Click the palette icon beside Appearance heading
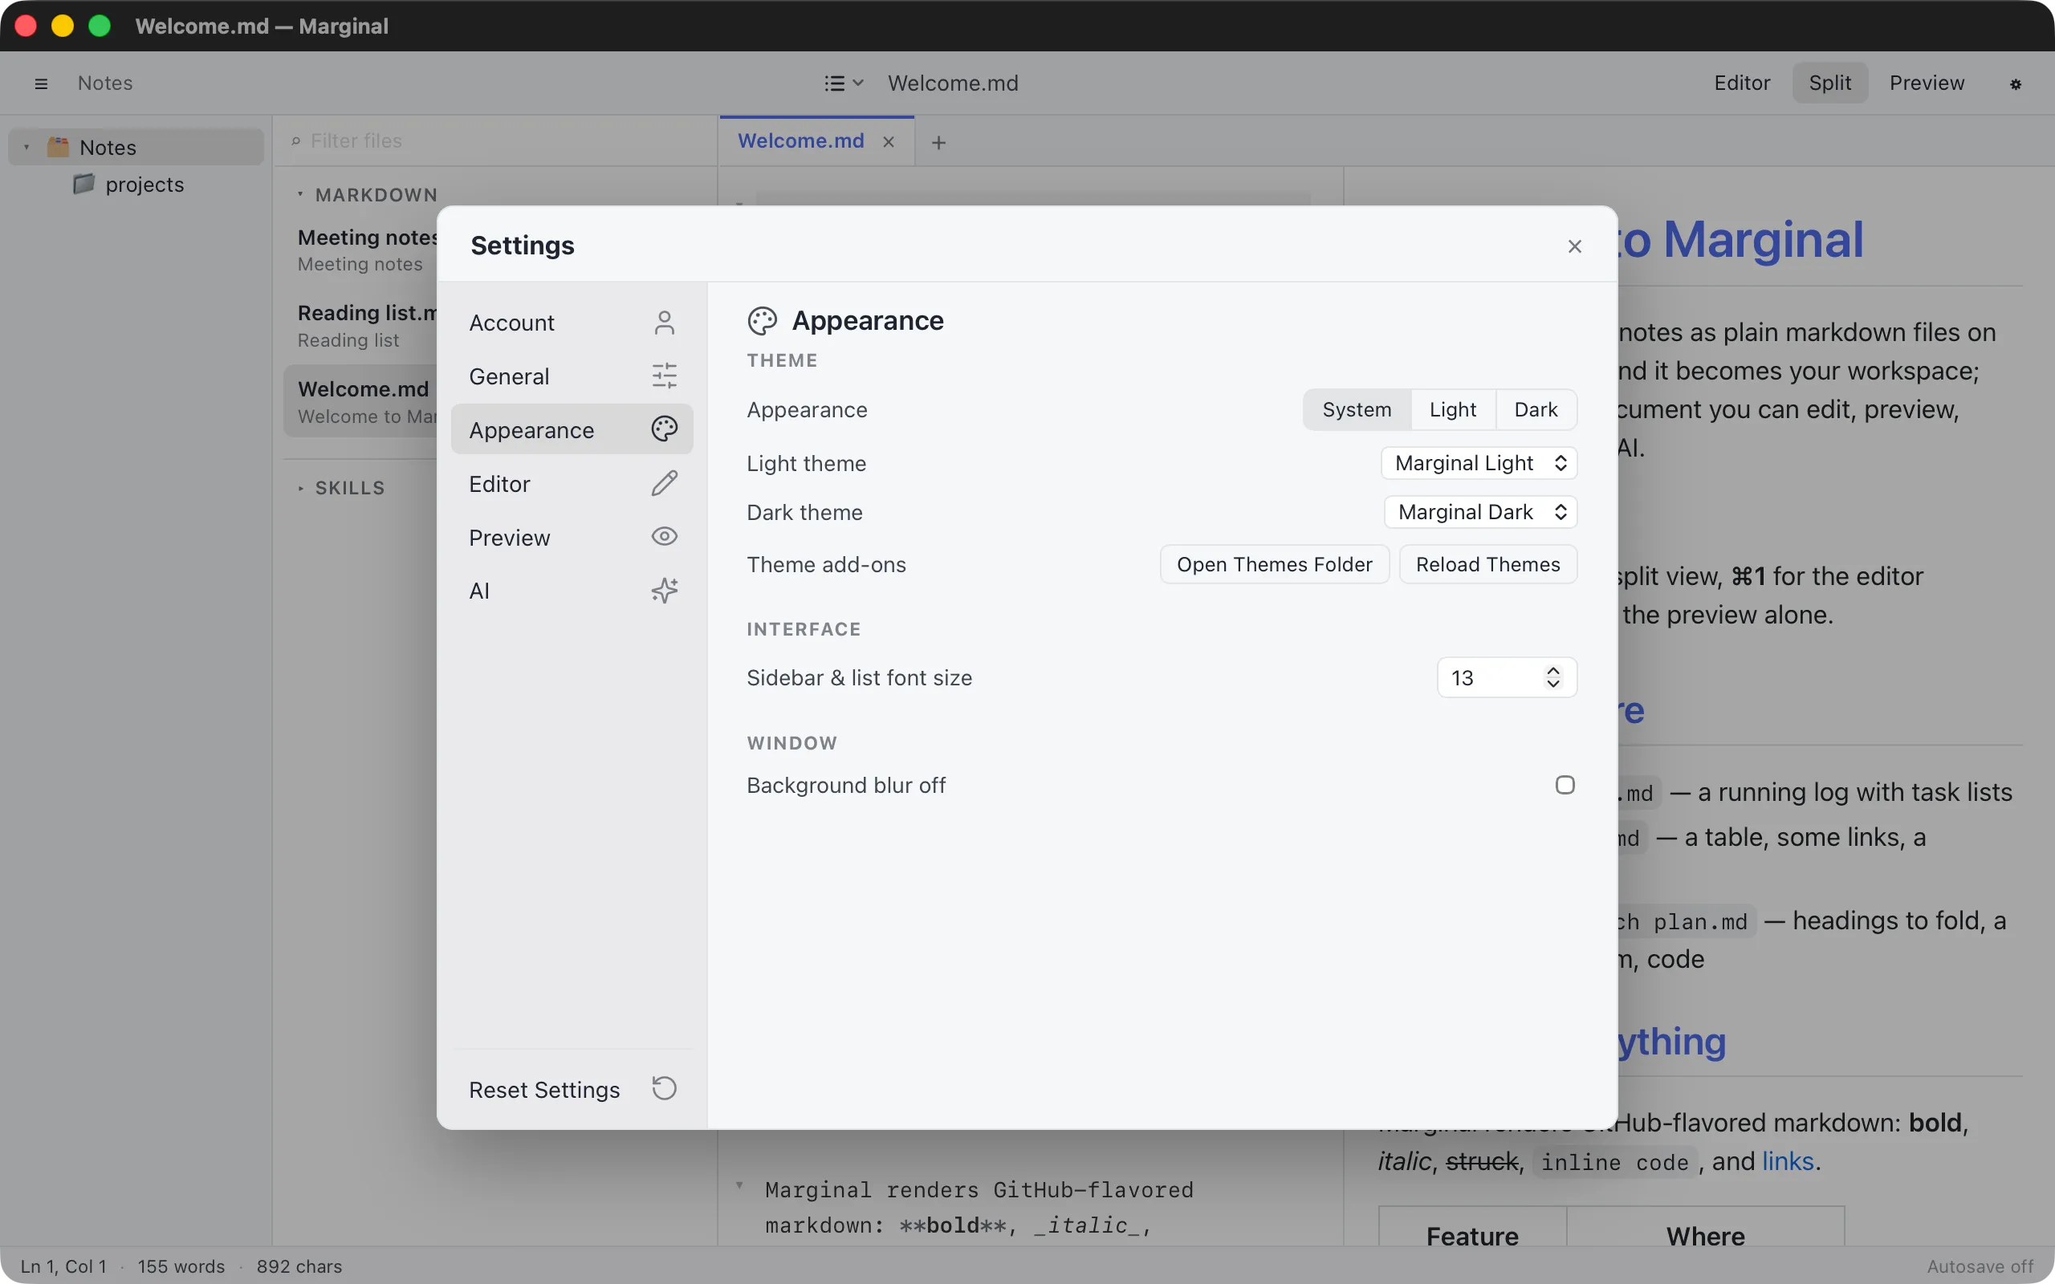 tap(763, 321)
